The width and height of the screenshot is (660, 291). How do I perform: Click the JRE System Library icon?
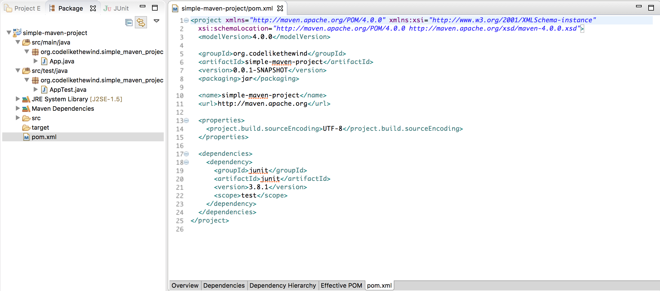pos(26,99)
